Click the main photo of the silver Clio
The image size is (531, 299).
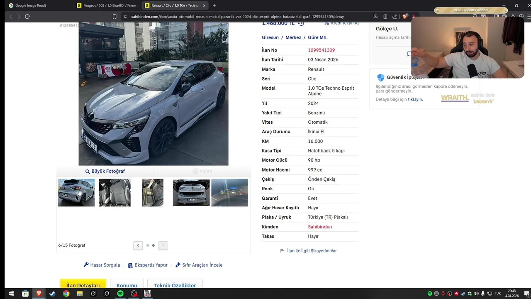pyautogui.click(x=153, y=94)
